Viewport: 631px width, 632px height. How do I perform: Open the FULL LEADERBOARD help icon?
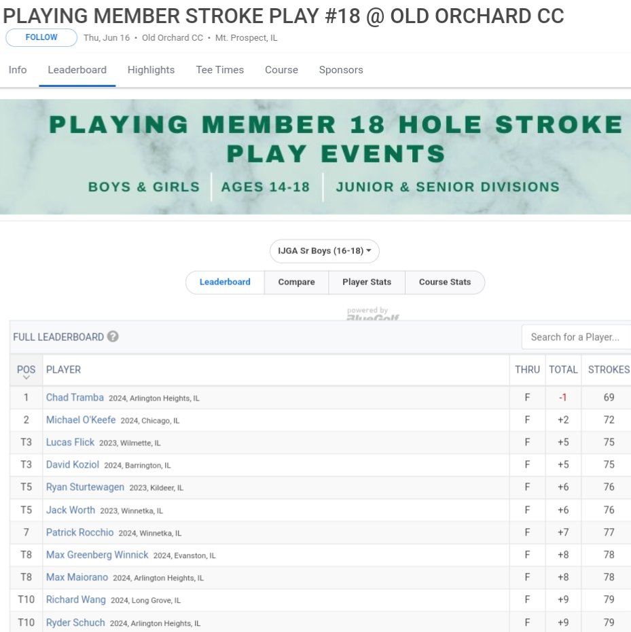click(x=111, y=337)
